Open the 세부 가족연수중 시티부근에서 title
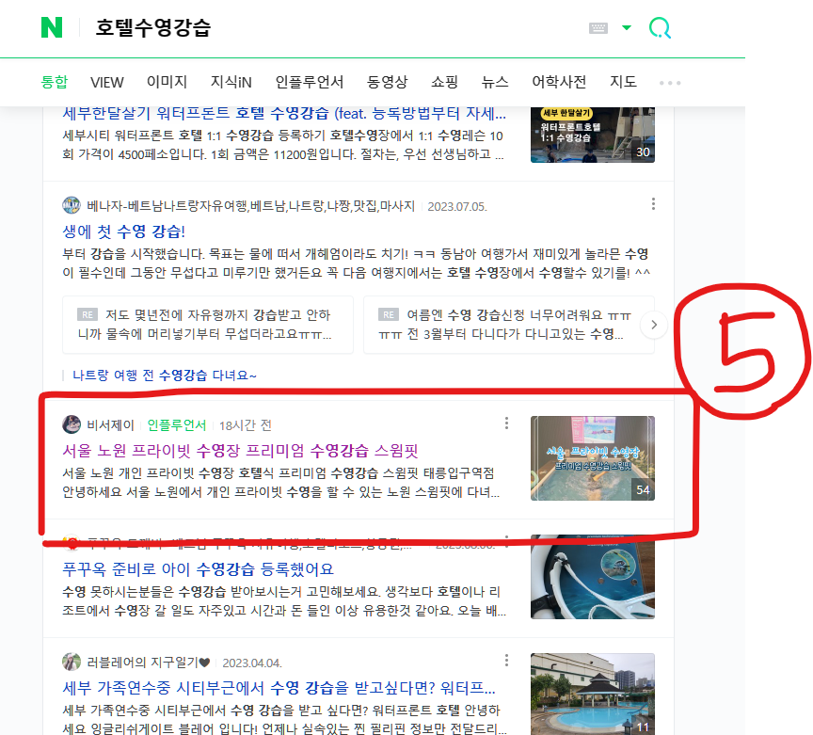This screenshot has height=735, width=813. (279, 688)
